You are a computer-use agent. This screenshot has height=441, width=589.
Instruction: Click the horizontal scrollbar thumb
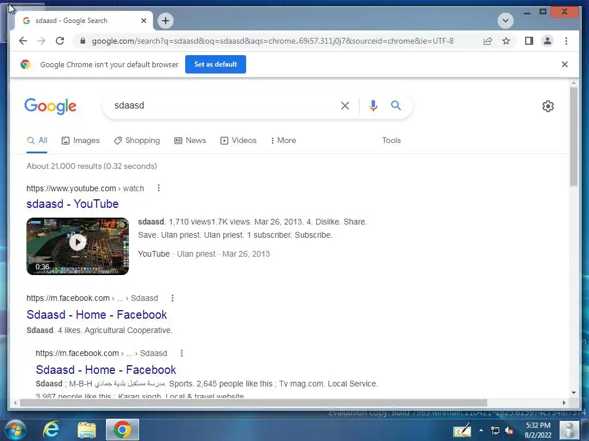click(254, 403)
